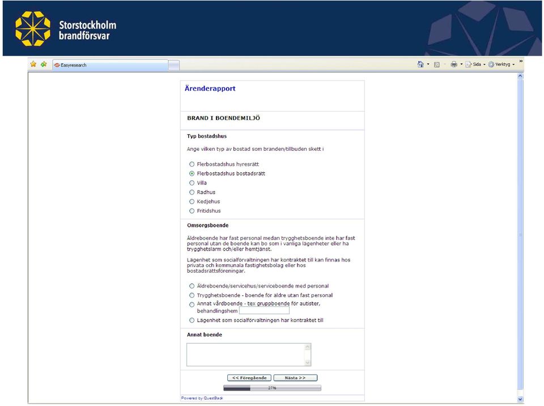This screenshot has width=544, height=406.
Task: Click the RSS feeds icon
Action: pos(437,65)
